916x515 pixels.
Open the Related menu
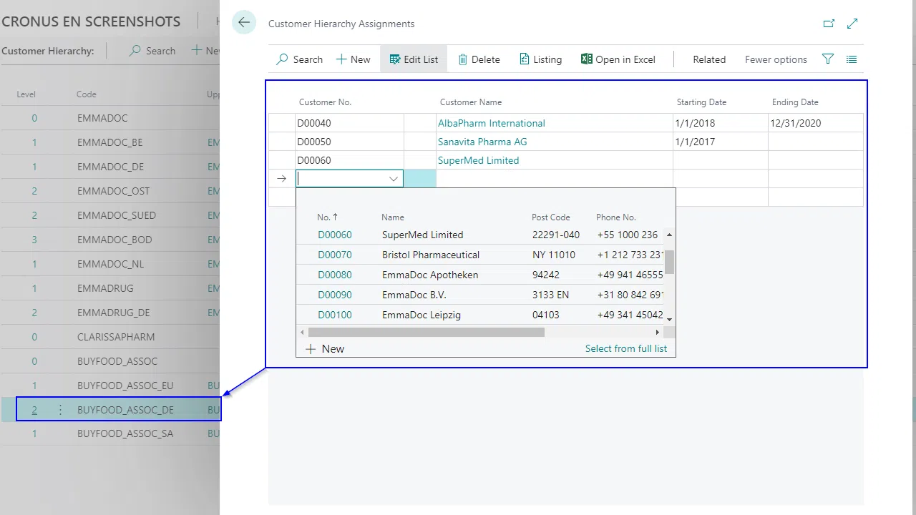pos(709,59)
